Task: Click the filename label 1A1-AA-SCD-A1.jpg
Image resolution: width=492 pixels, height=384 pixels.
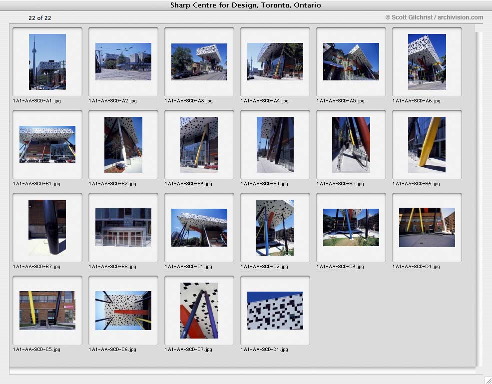Action: (36, 101)
